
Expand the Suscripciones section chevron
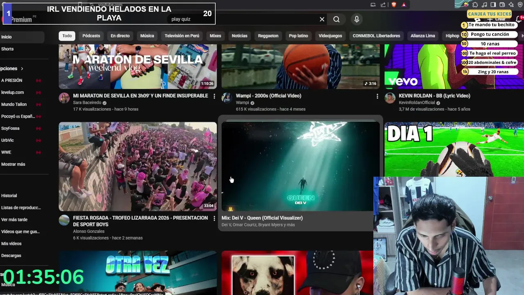pyautogui.click(x=22, y=69)
